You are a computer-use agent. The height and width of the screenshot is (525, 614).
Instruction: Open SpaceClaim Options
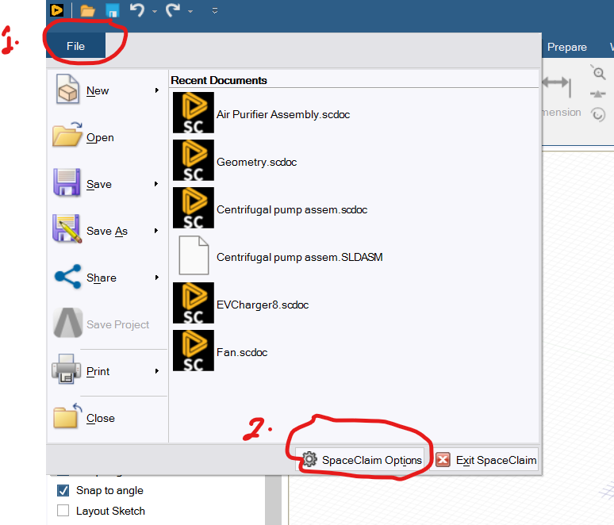362,460
